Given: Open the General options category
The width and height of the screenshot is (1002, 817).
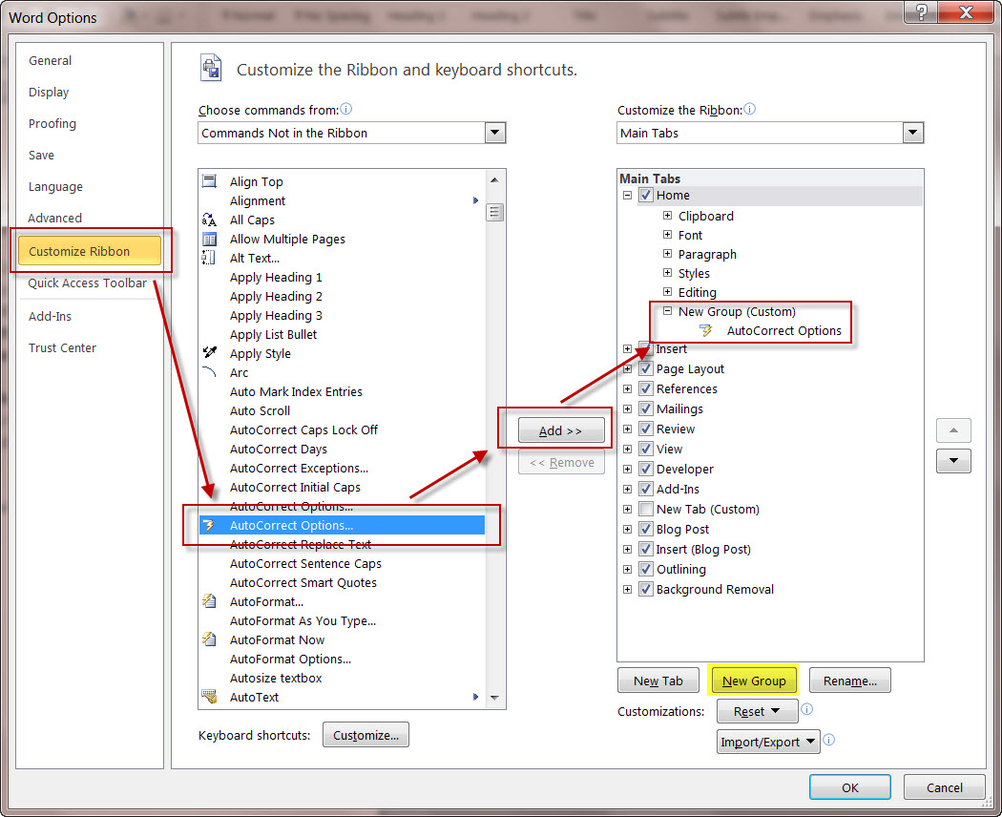Looking at the screenshot, I should pos(50,61).
